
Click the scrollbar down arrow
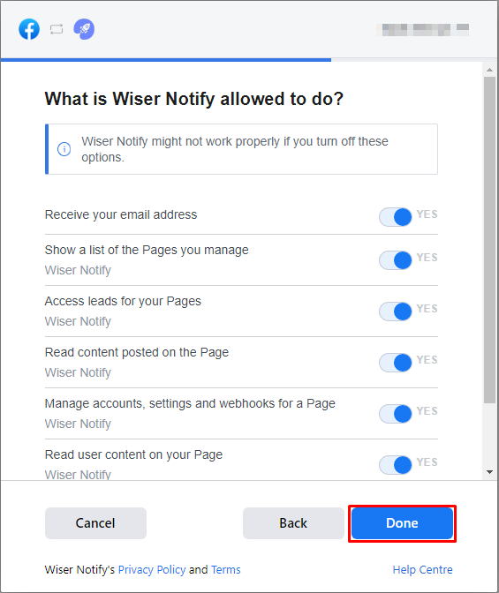tap(489, 472)
